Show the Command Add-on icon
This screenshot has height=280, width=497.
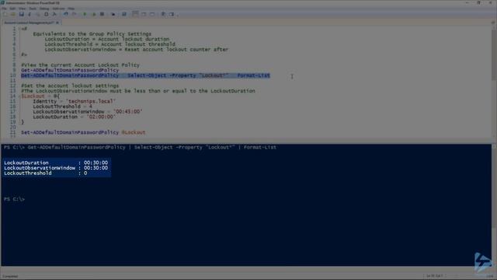point(172,14)
